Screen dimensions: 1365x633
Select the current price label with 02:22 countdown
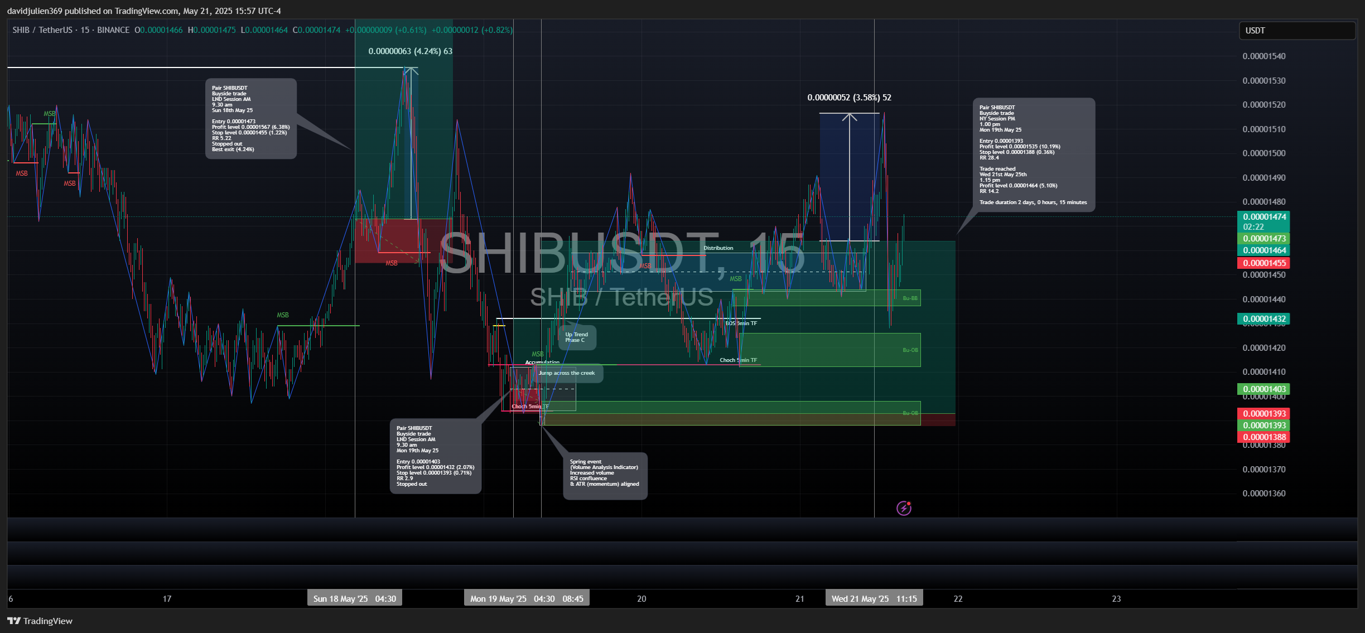1263,221
